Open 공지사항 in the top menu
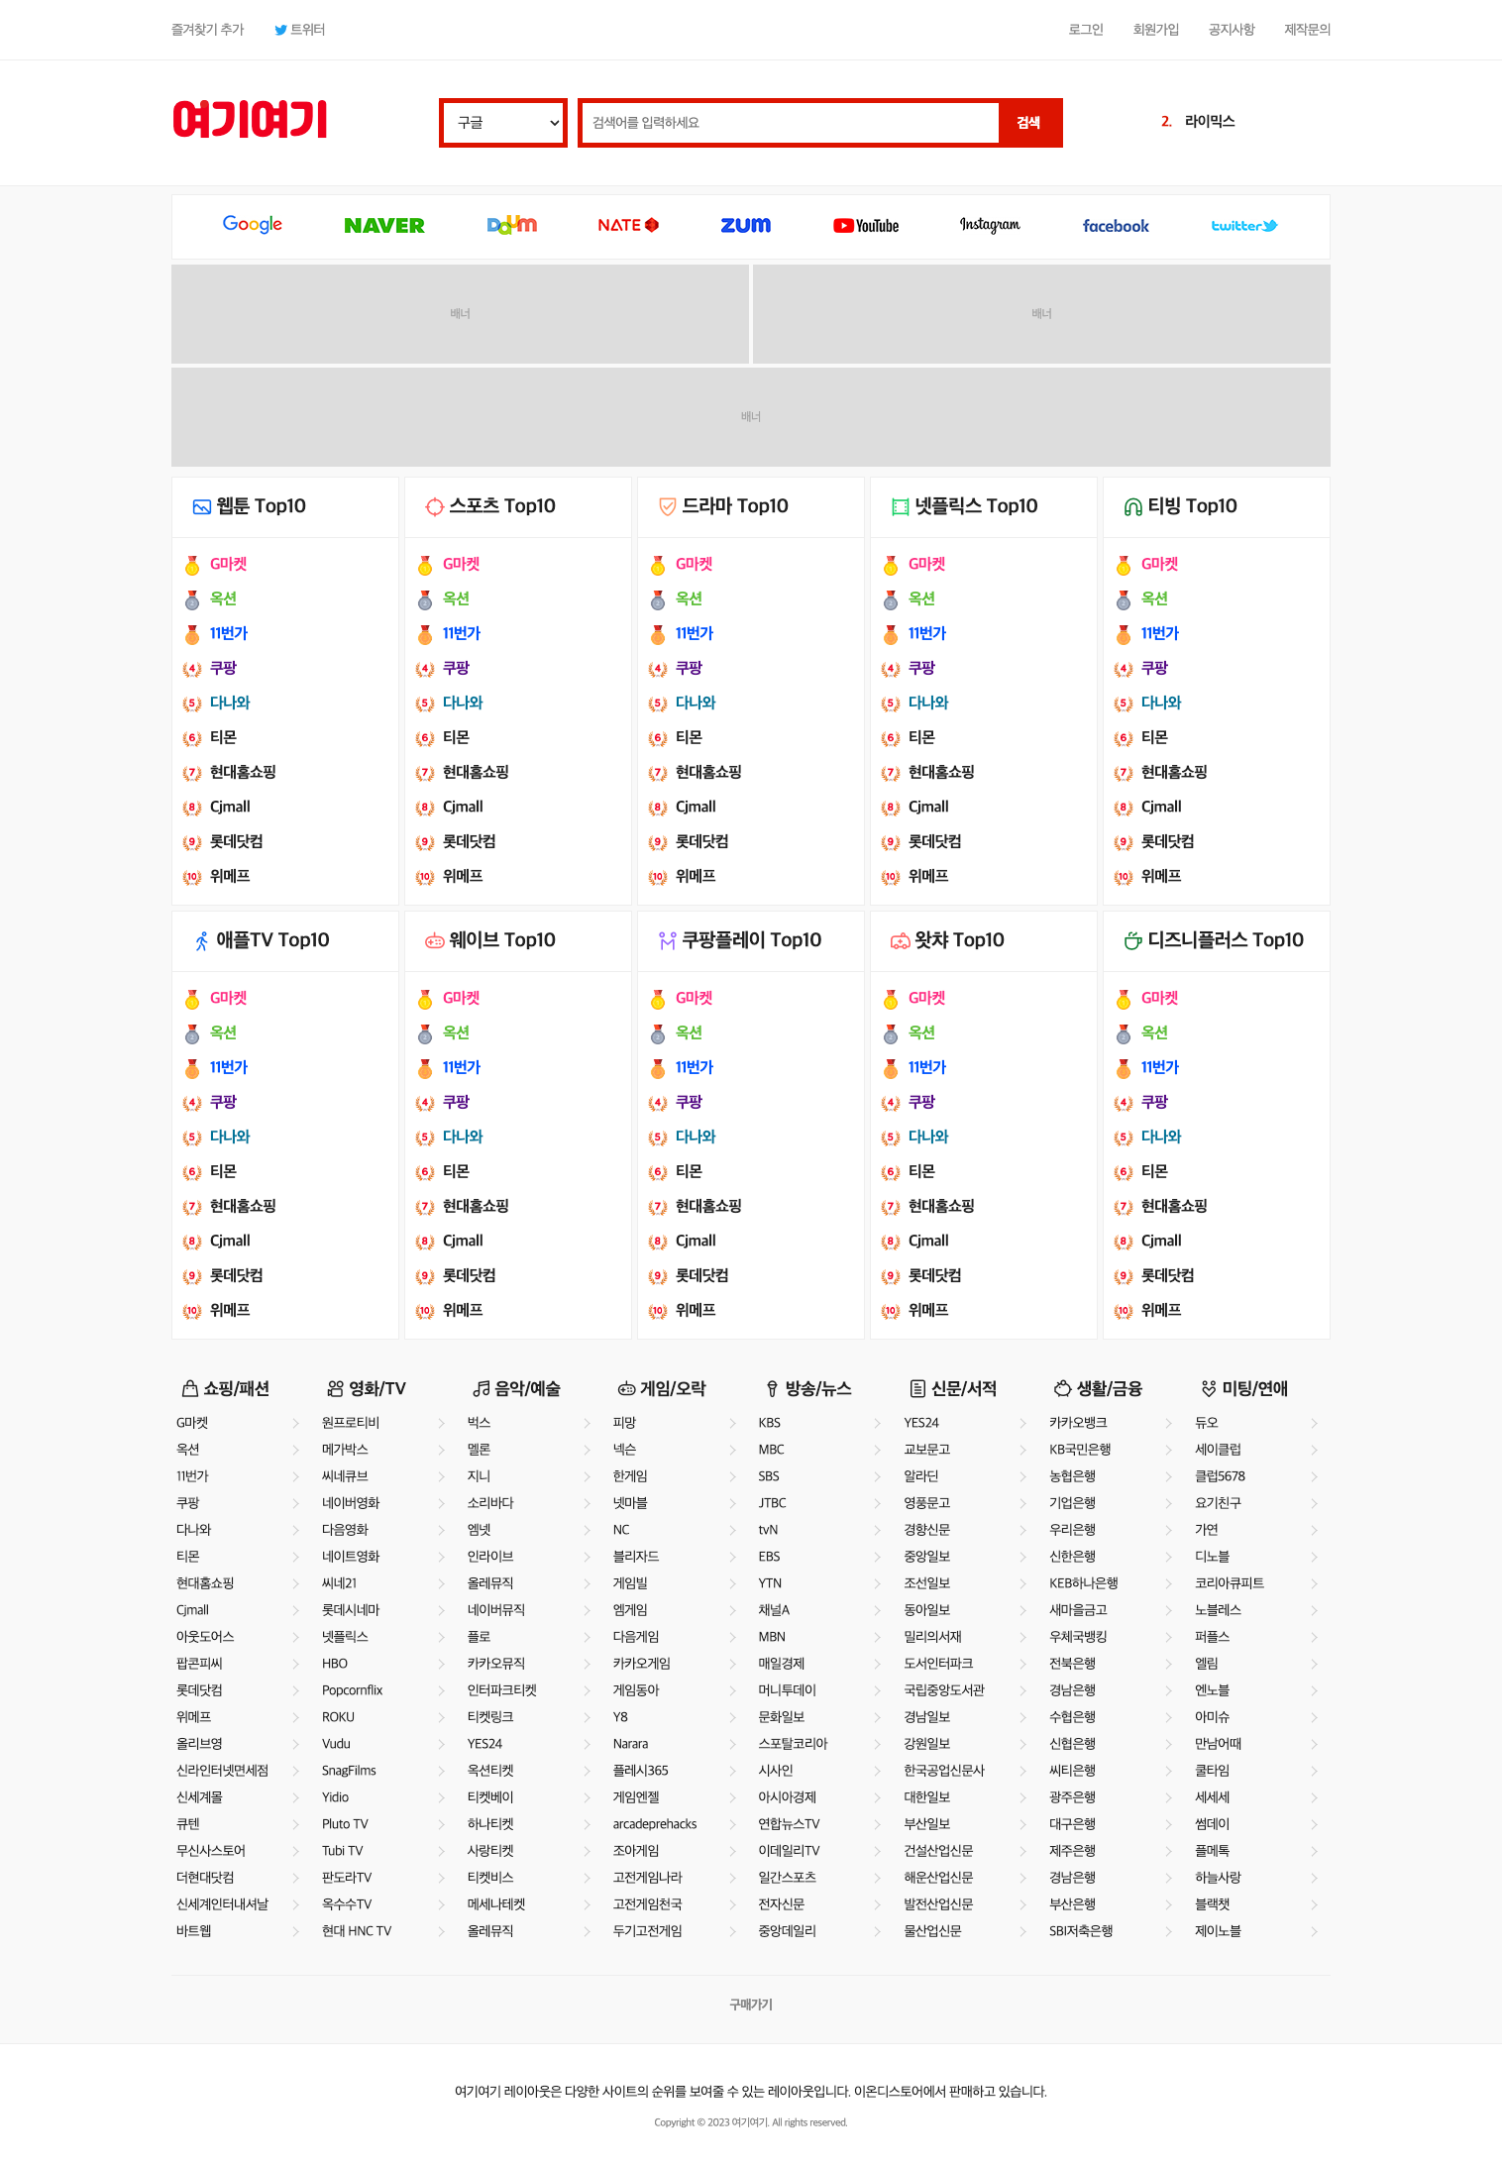 [x=1232, y=30]
